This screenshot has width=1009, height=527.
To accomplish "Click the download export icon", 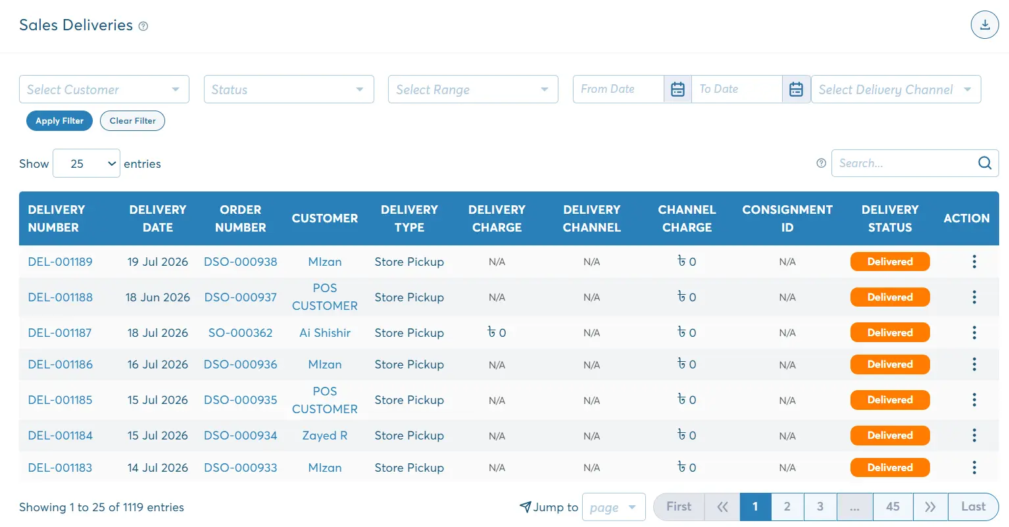I will (985, 25).
